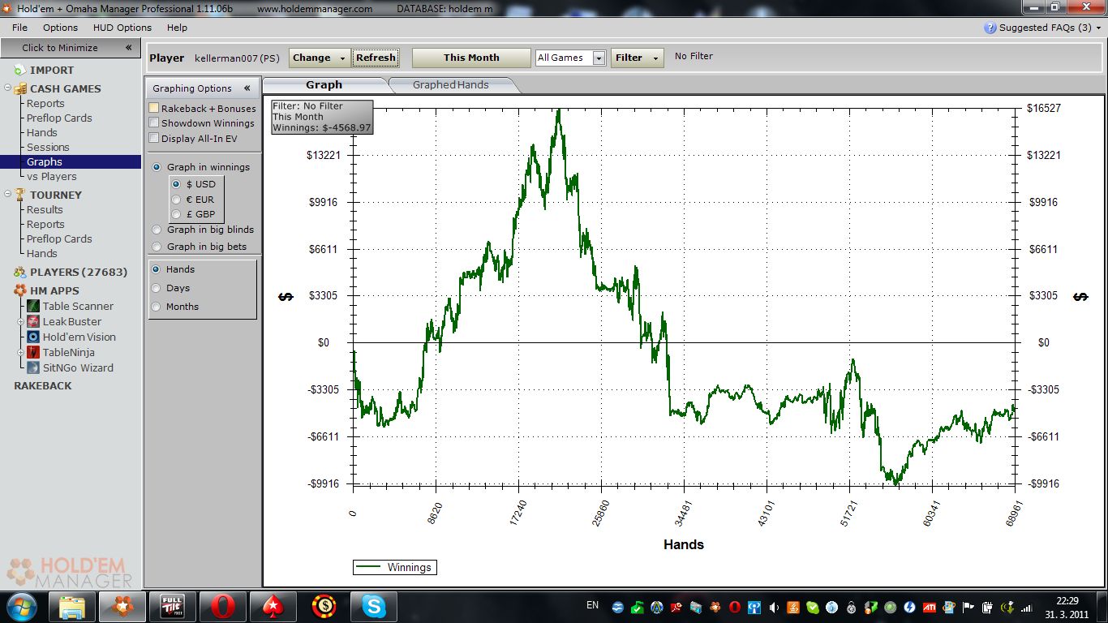Open PokerStars from the taskbar
The height and width of the screenshot is (623, 1108).
click(x=273, y=606)
